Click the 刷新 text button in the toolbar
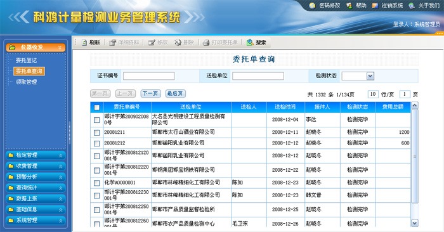This screenshot has width=444, height=232. [95, 42]
